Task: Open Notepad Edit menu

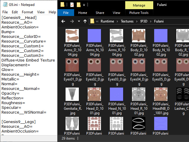Action: pyautogui.click(x=15, y=12)
